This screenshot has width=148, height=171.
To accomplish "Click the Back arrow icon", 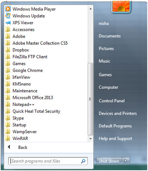I will pos(9,147).
